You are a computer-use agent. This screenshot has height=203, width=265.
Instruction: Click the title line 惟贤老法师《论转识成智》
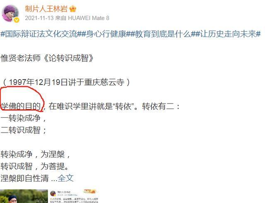tap(47, 58)
